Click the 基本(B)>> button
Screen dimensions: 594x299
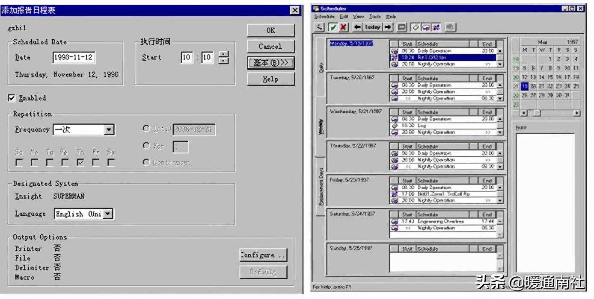[270, 63]
